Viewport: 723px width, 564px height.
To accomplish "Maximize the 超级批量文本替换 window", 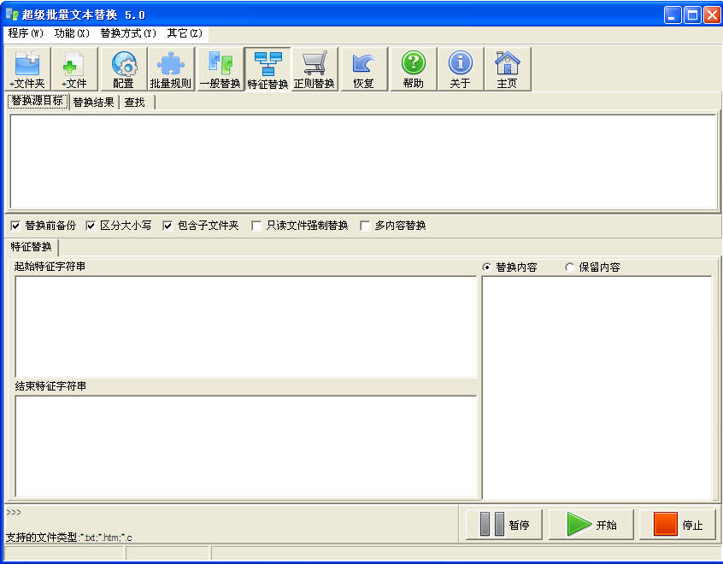I will pyautogui.click(x=692, y=15).
